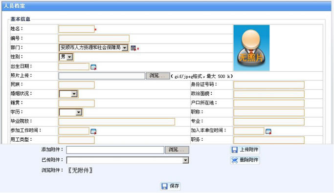Focus the 姓名 input field

pyautogui.click(x=76, y=29)
